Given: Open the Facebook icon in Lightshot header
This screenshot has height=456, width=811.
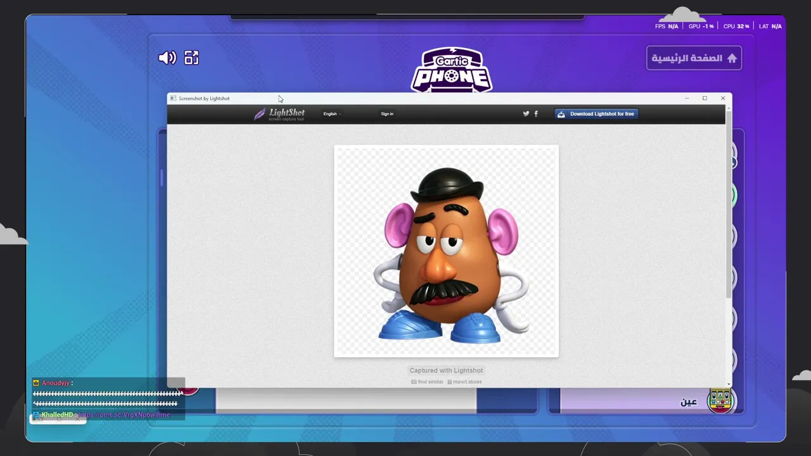Looking at the screenshot, I should 536,114.
